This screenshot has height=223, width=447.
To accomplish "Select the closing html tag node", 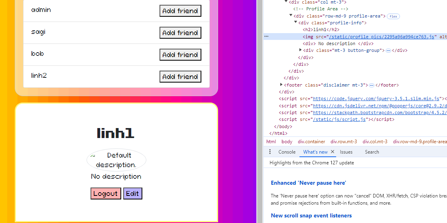I will 278,133.
